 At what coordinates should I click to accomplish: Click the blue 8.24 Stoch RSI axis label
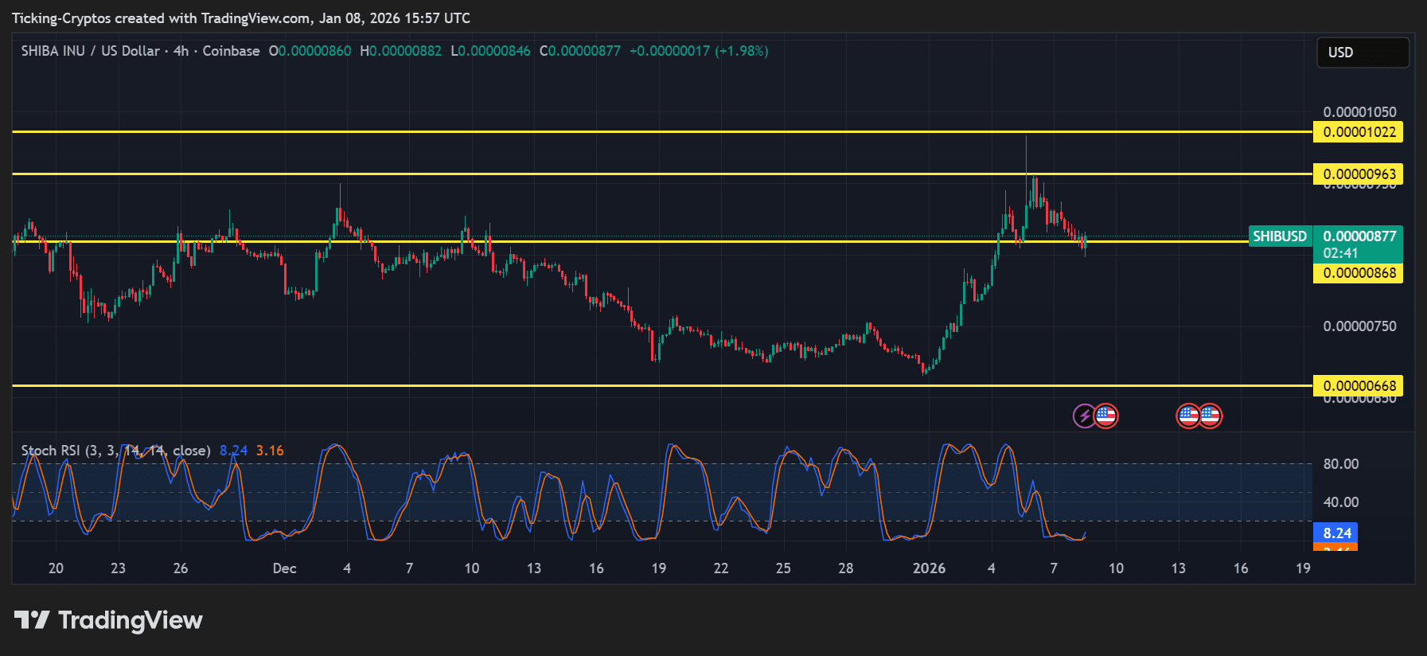click(1336, 533)
